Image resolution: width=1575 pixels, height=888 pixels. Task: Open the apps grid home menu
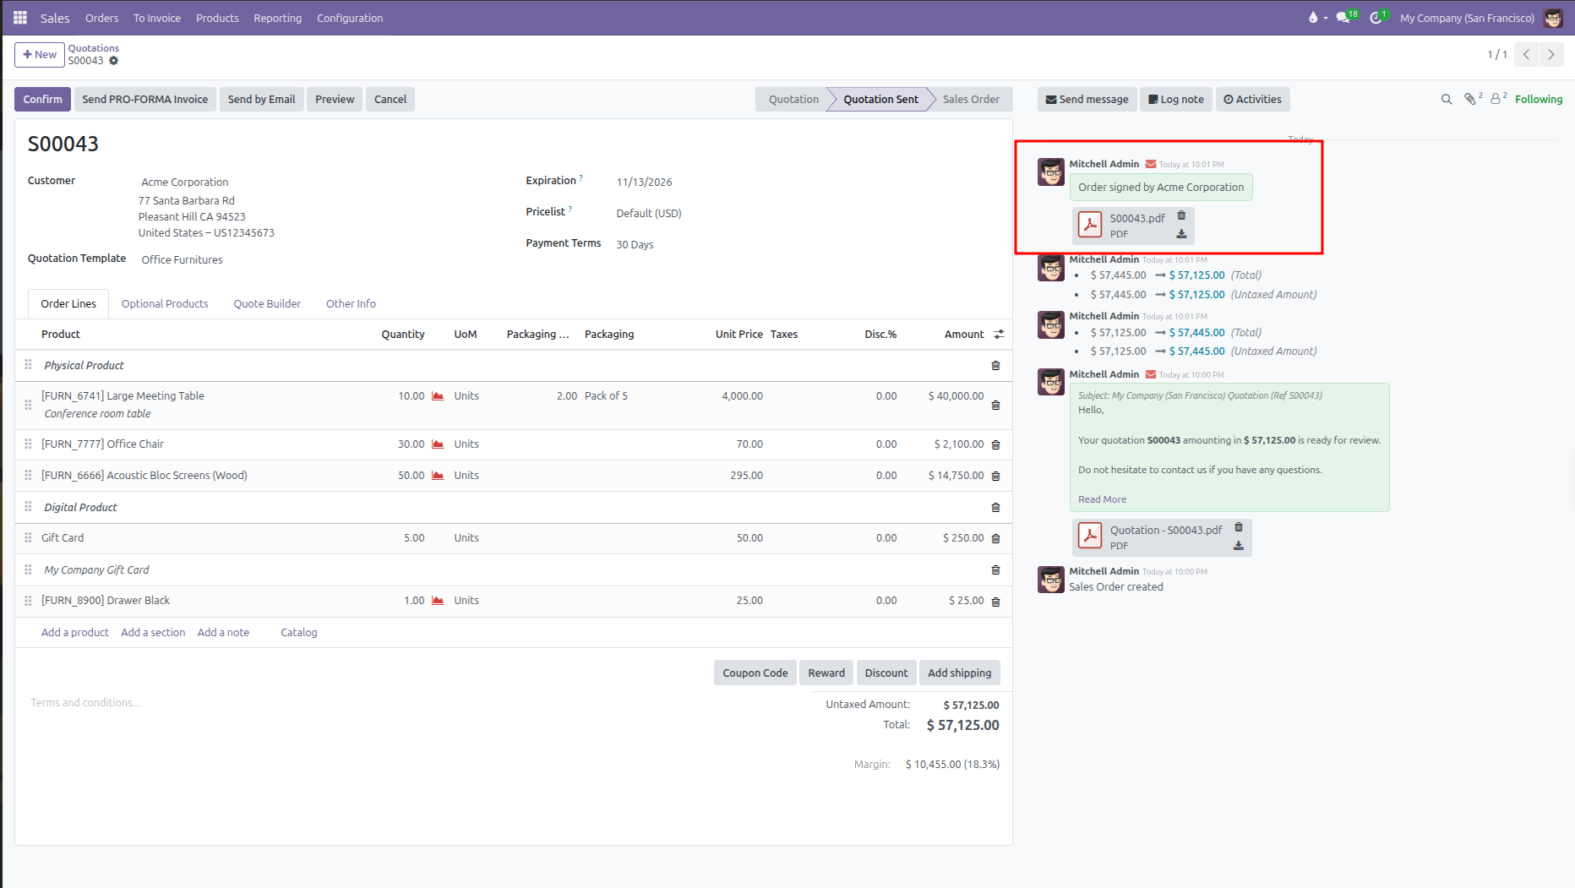tap(20, 18)
